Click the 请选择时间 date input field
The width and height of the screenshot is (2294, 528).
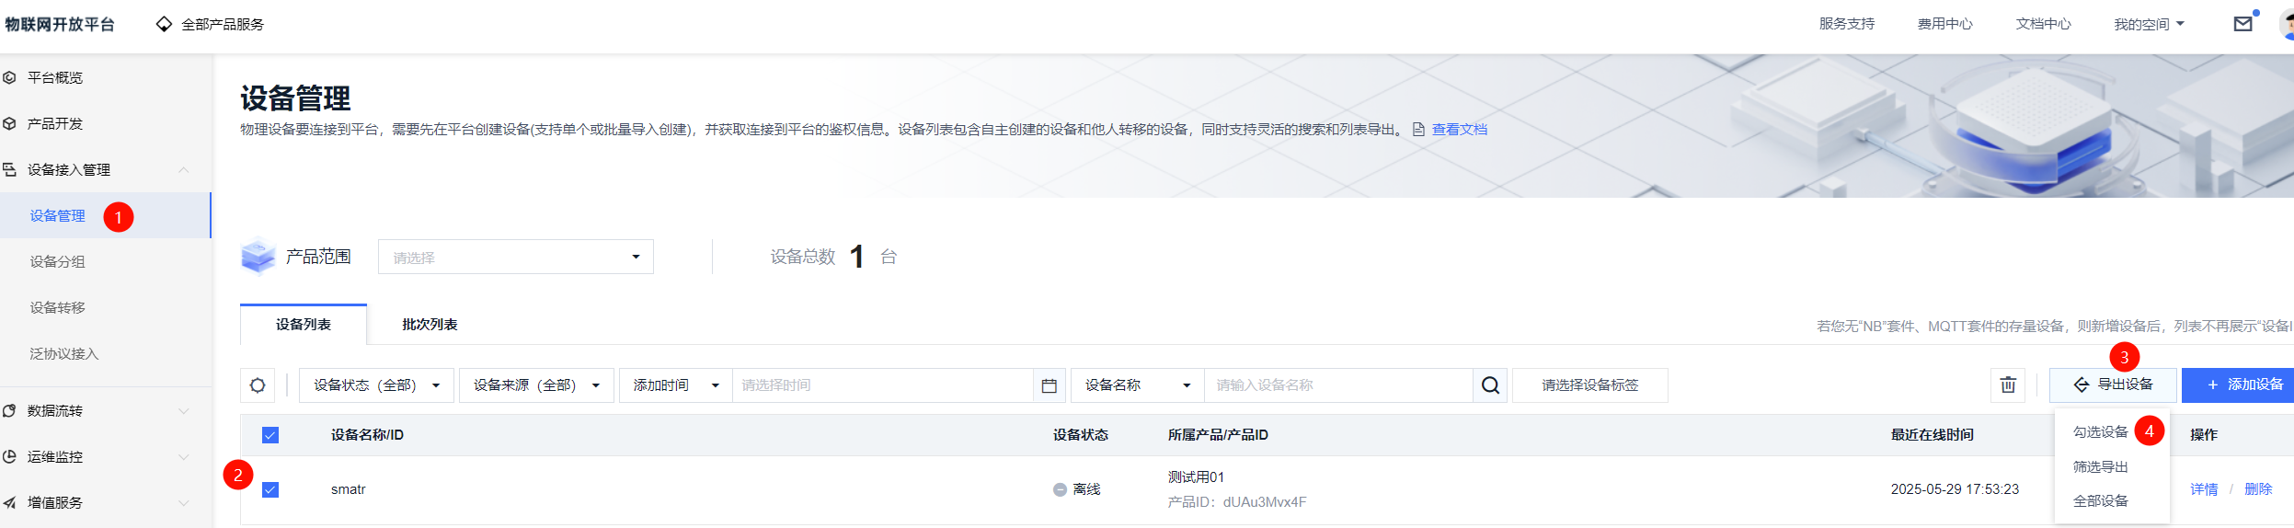883,385
